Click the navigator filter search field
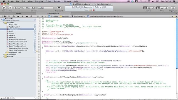 click(x=24, y=98)
